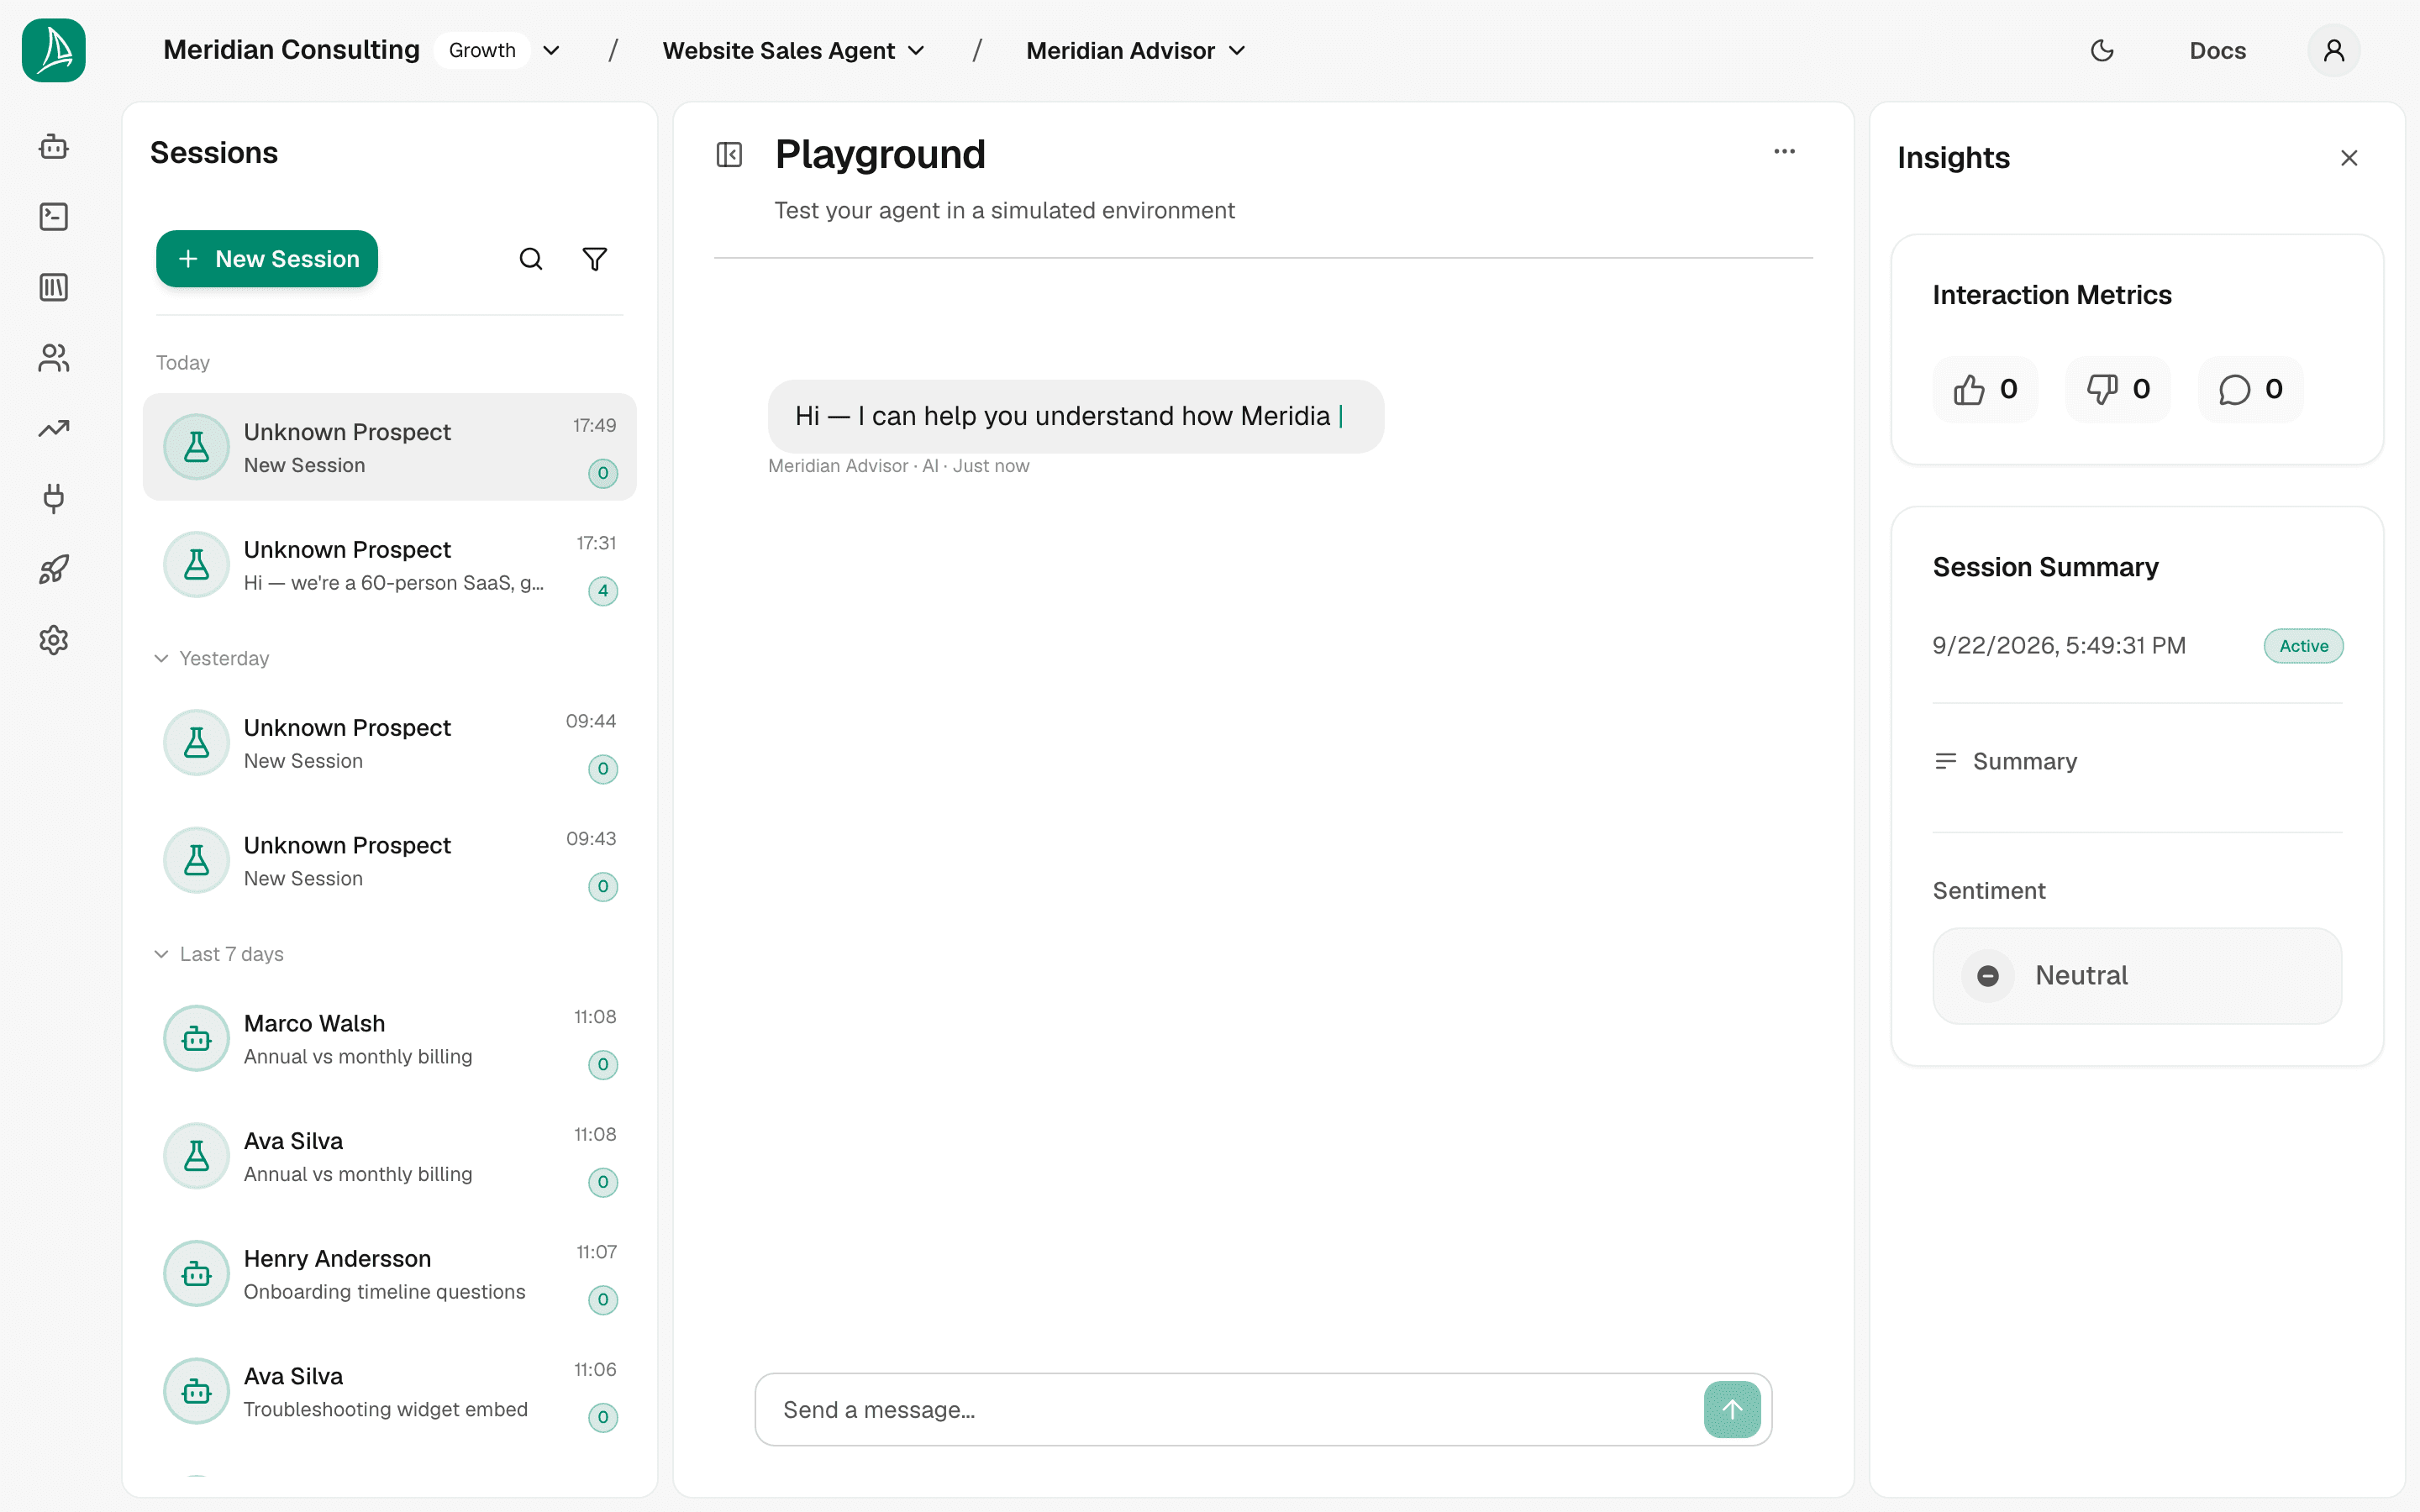Close the Insights panel

pyautogui.click(x=2349, y=158)
